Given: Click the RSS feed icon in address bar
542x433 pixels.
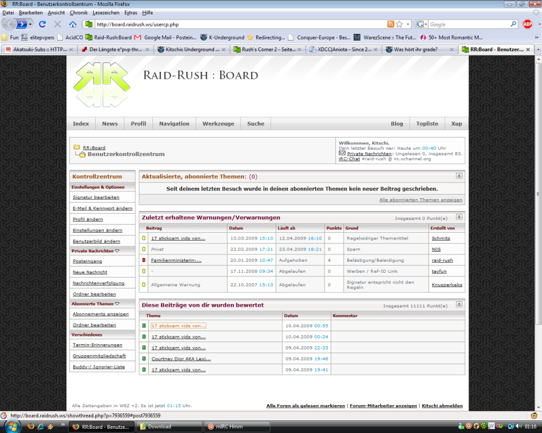Looking at the screenshot, I should [391, 24].
